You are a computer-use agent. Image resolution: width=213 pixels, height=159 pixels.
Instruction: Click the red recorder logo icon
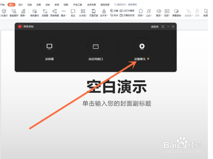[20, 27]
